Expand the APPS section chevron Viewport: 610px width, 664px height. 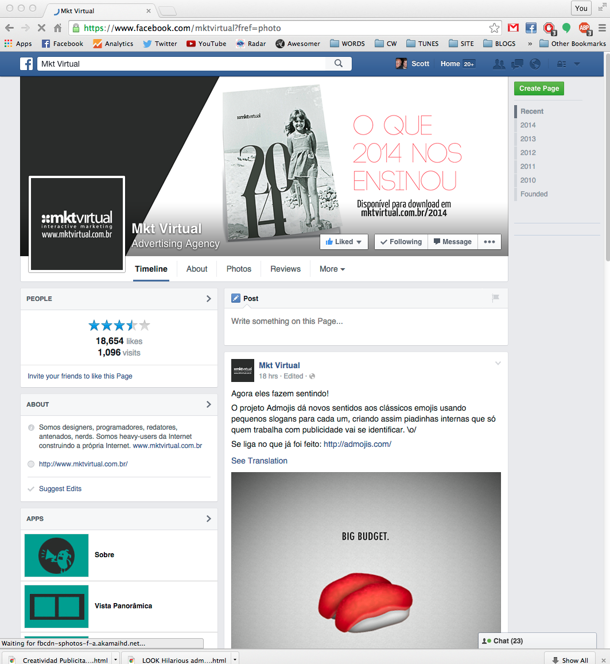[208, 519]
